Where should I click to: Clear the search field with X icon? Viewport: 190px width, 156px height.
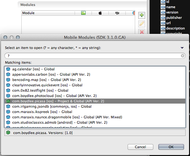pyautogui.click(x=182, y=56)
